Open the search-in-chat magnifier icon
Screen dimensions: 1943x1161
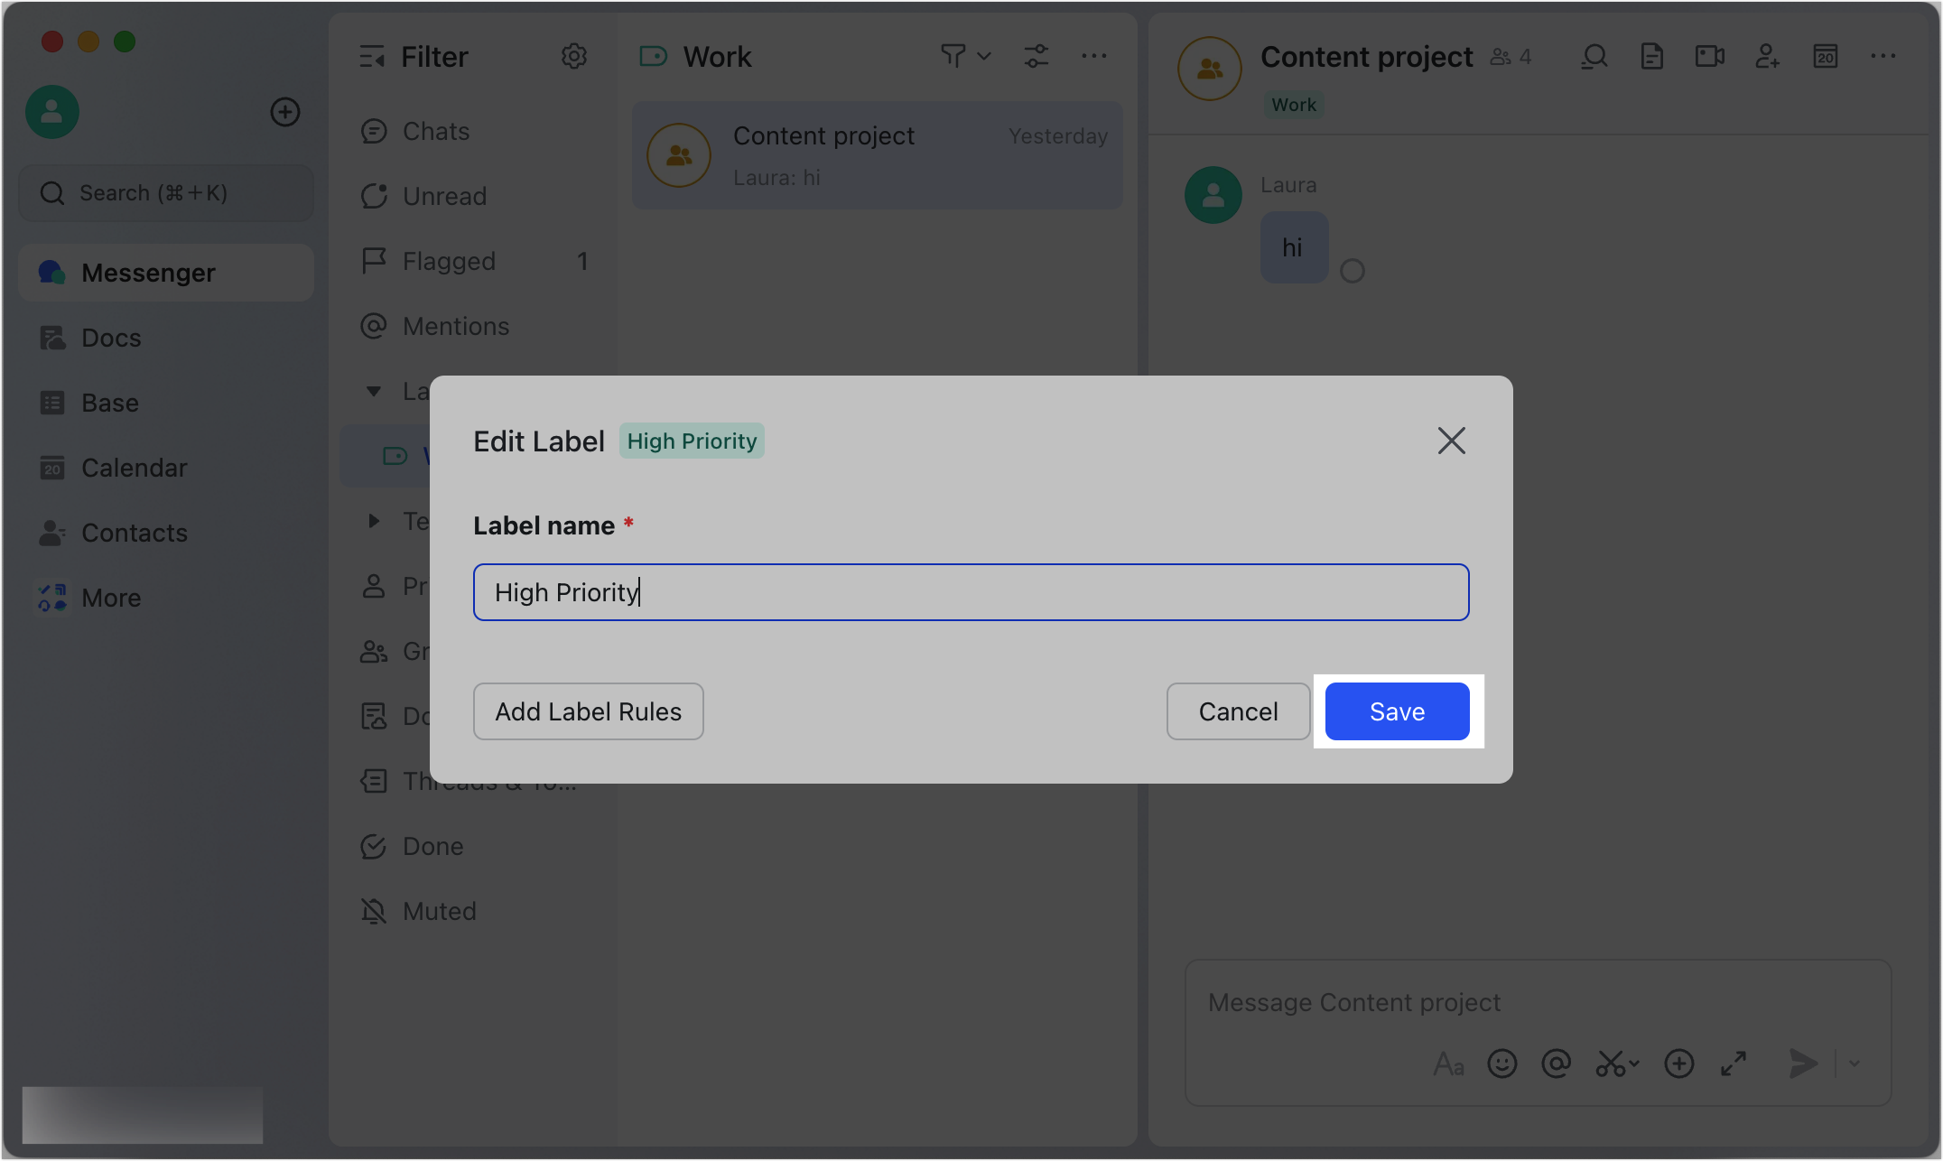(1594, 57)
